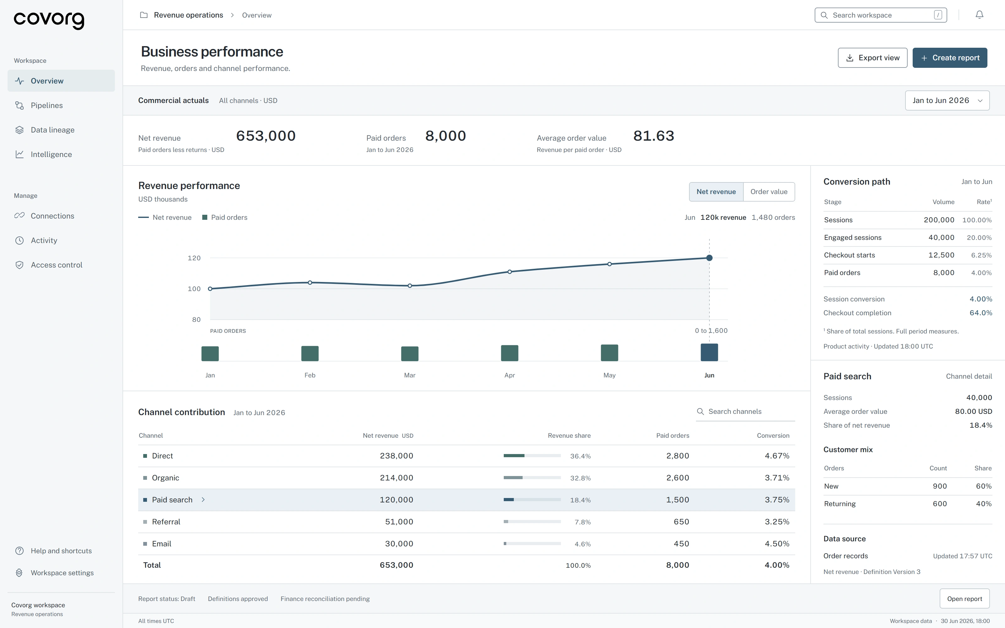Click the magnifier icon in Search workspace

pyautogui.click(x=824, y=15)
